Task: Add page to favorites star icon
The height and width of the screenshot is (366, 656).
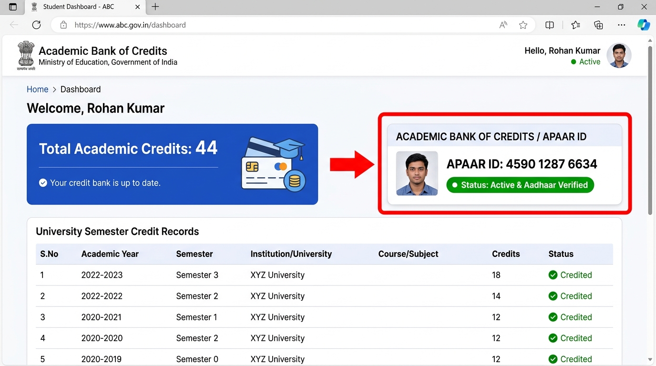Action: coord(523,25)
